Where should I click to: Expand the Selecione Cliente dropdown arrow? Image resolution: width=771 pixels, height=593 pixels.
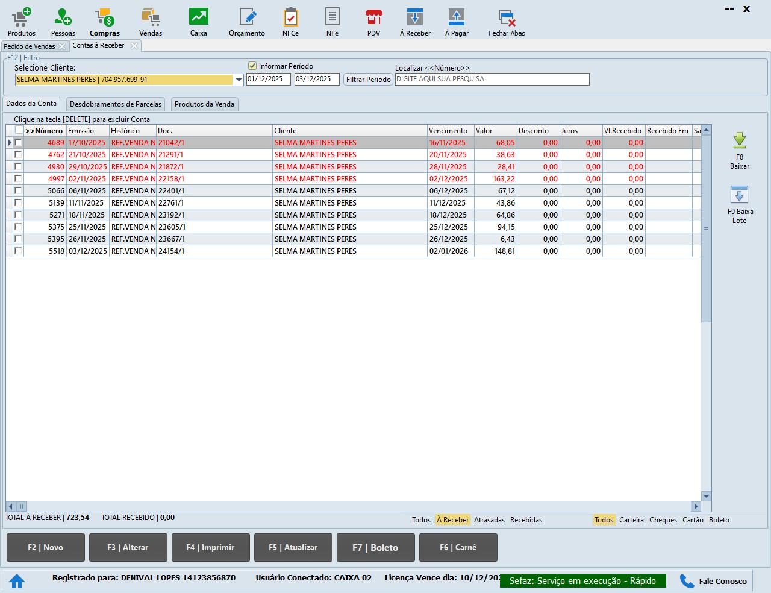point(239,80)
